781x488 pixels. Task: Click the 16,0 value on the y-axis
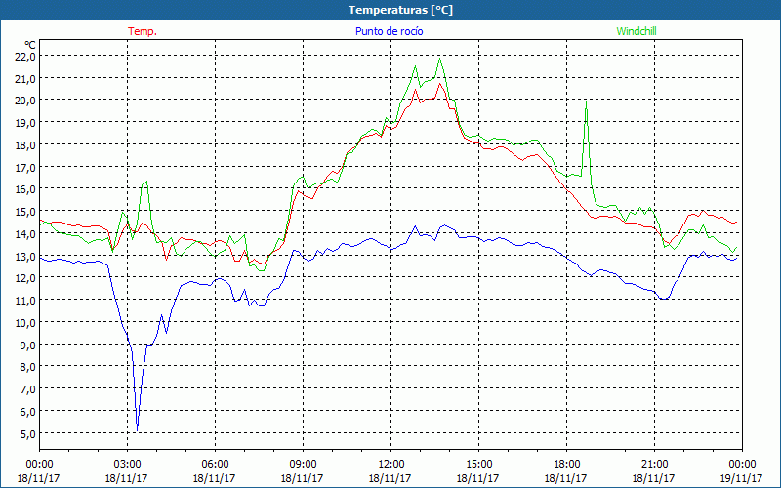(x=25, y=189)
